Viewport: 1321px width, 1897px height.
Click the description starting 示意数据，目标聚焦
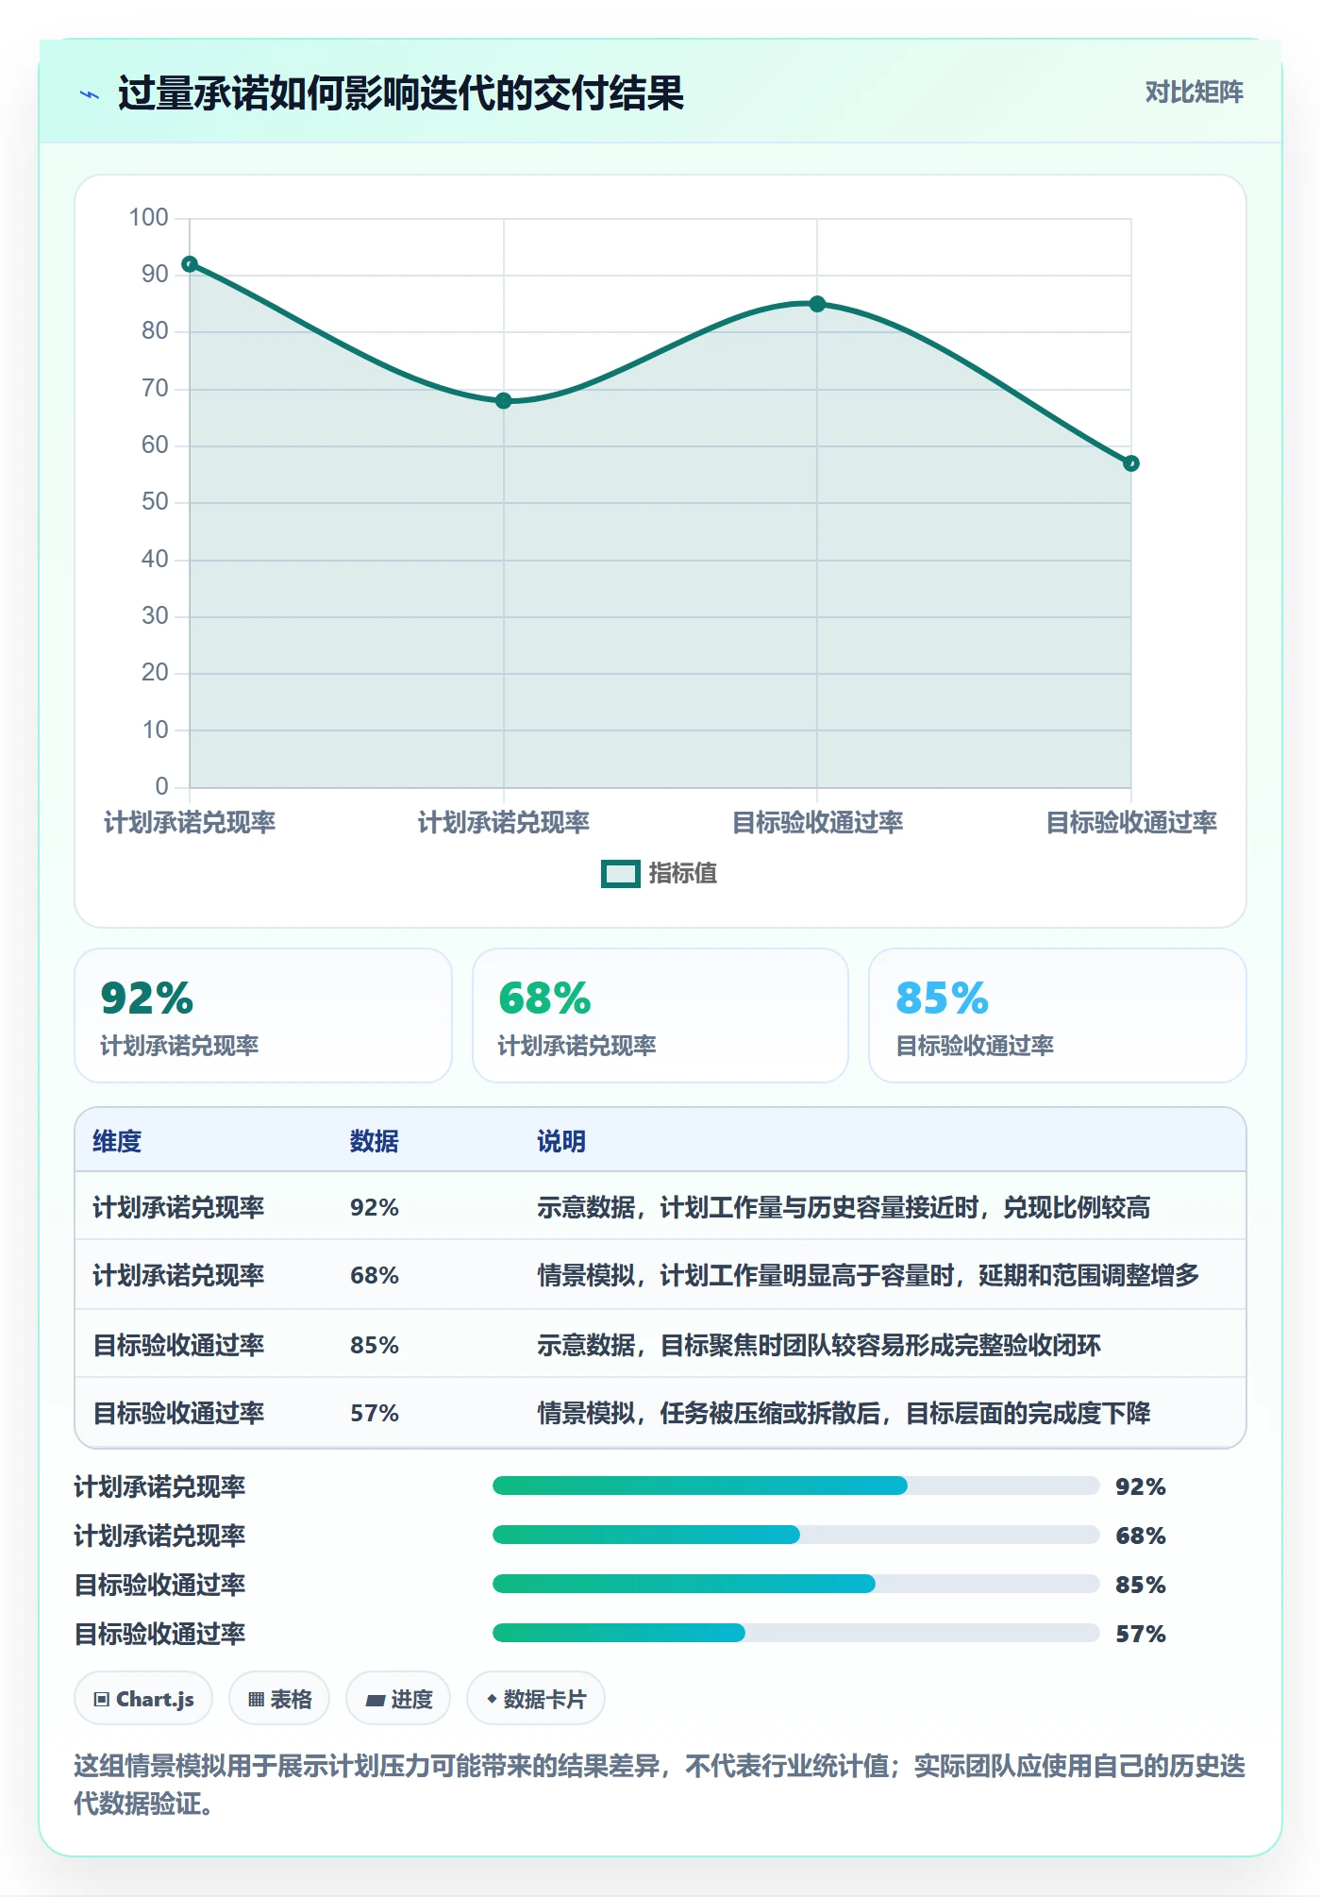(819, 1345)
